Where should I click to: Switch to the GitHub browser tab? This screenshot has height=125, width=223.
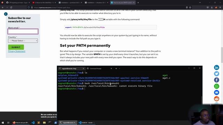coord(18,2)
